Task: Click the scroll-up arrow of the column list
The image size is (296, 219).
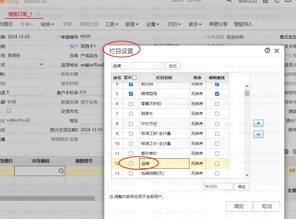Action: click(x=247, y=86)
